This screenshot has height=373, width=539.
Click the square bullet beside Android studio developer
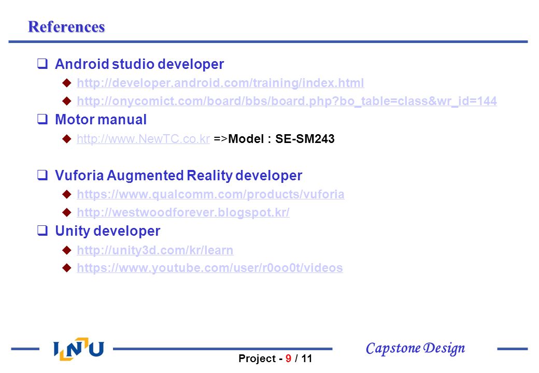pos(42,64)
